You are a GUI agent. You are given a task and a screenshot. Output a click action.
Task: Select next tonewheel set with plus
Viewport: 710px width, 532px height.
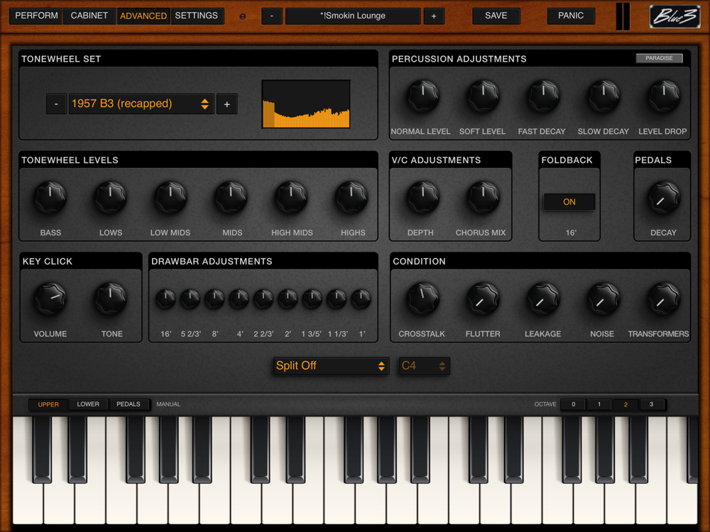227,104
